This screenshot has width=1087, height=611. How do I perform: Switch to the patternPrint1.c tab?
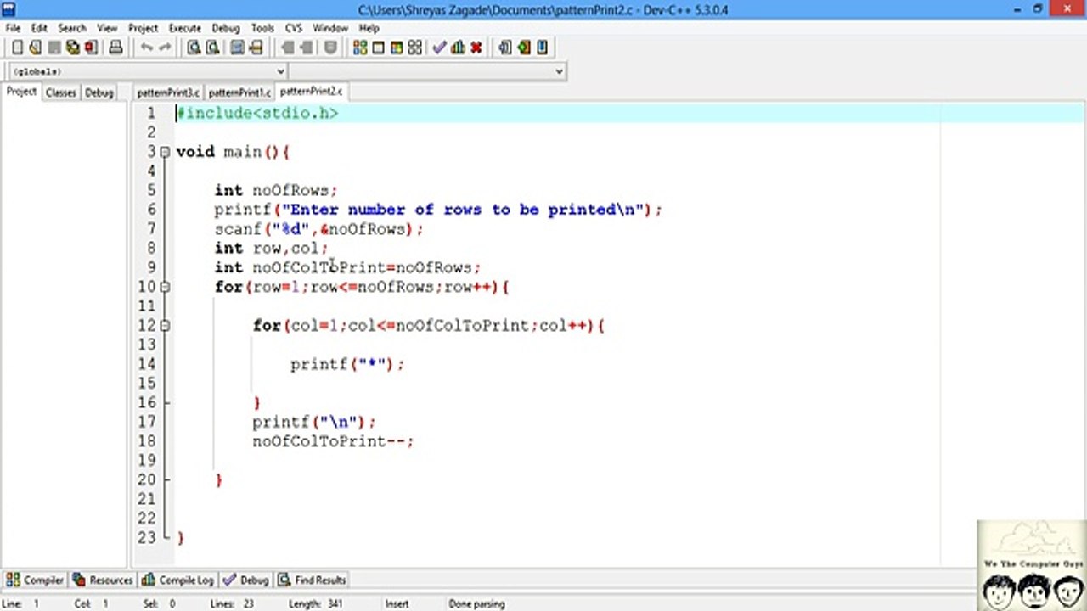(x=239, y=92)
